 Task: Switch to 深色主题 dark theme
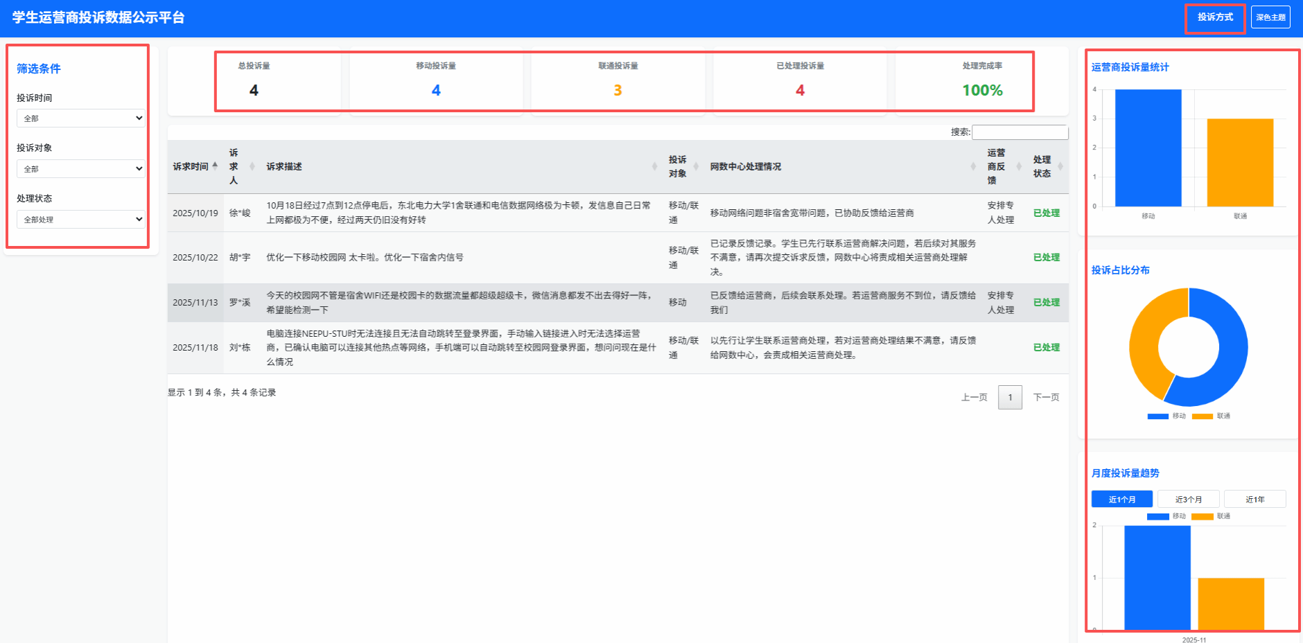point(1270,17)
